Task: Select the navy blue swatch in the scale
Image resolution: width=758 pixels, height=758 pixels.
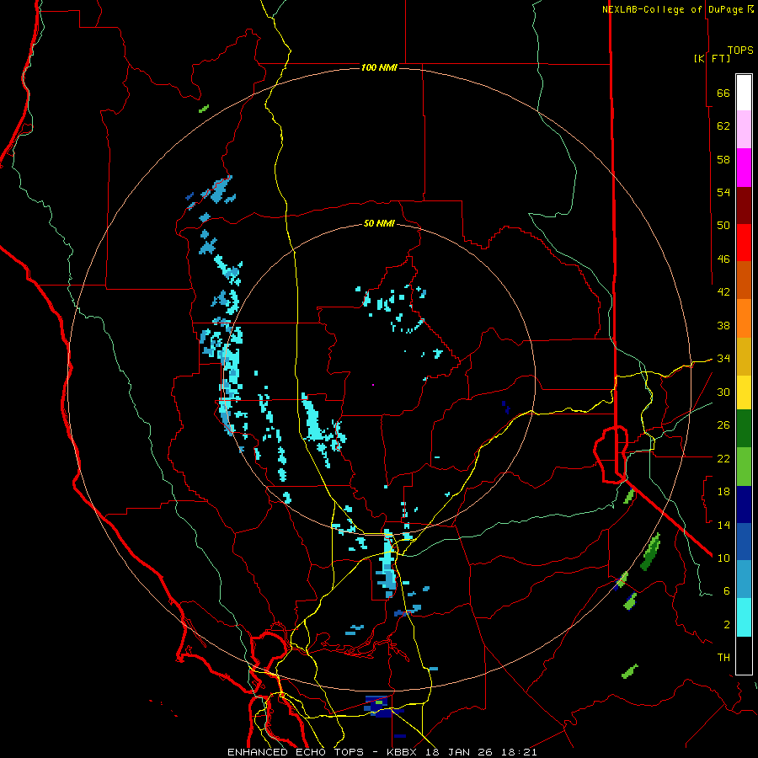Action: click(744, 504)
